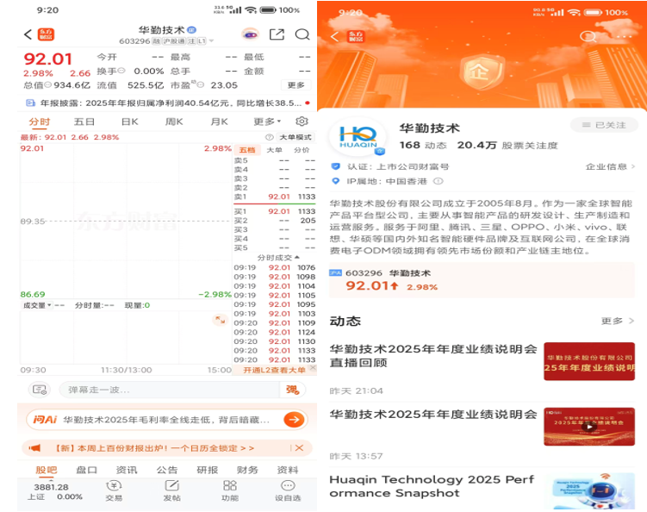The width and height of the screenshot is (647, 512).
Task: Expand the chart to fullscreen
Action: 220,320
